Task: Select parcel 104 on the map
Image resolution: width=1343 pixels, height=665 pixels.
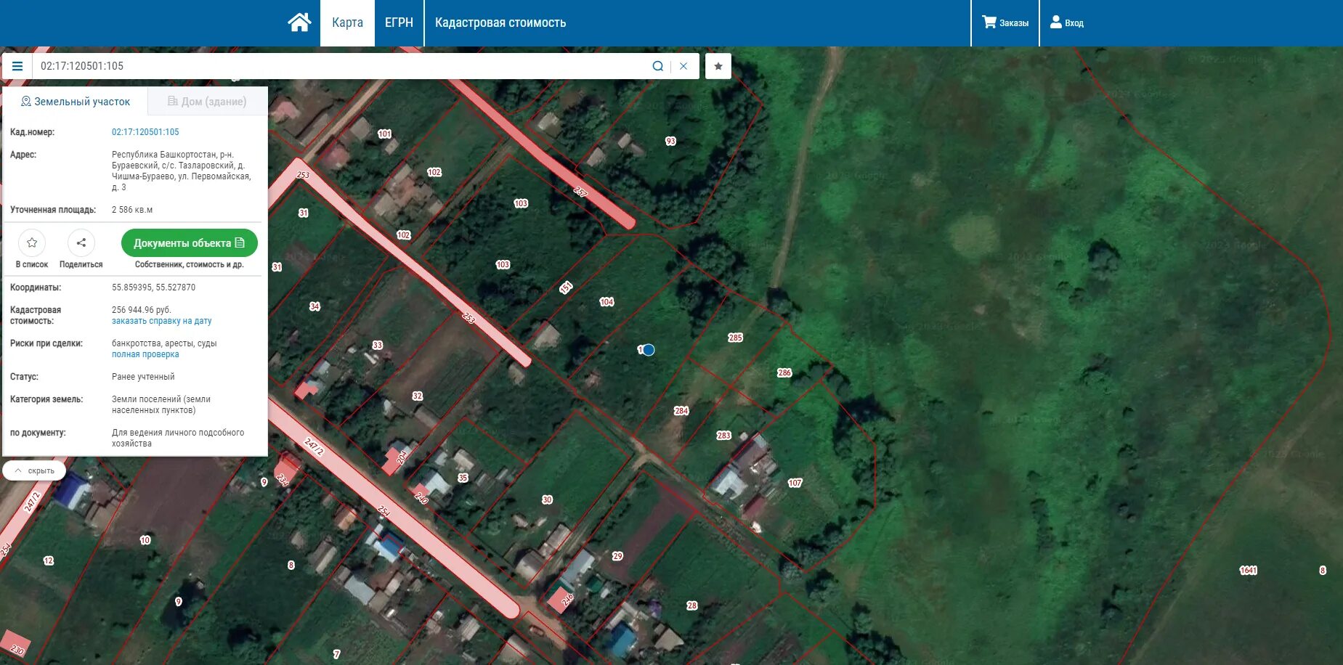Action: click(x=606, y=302)
